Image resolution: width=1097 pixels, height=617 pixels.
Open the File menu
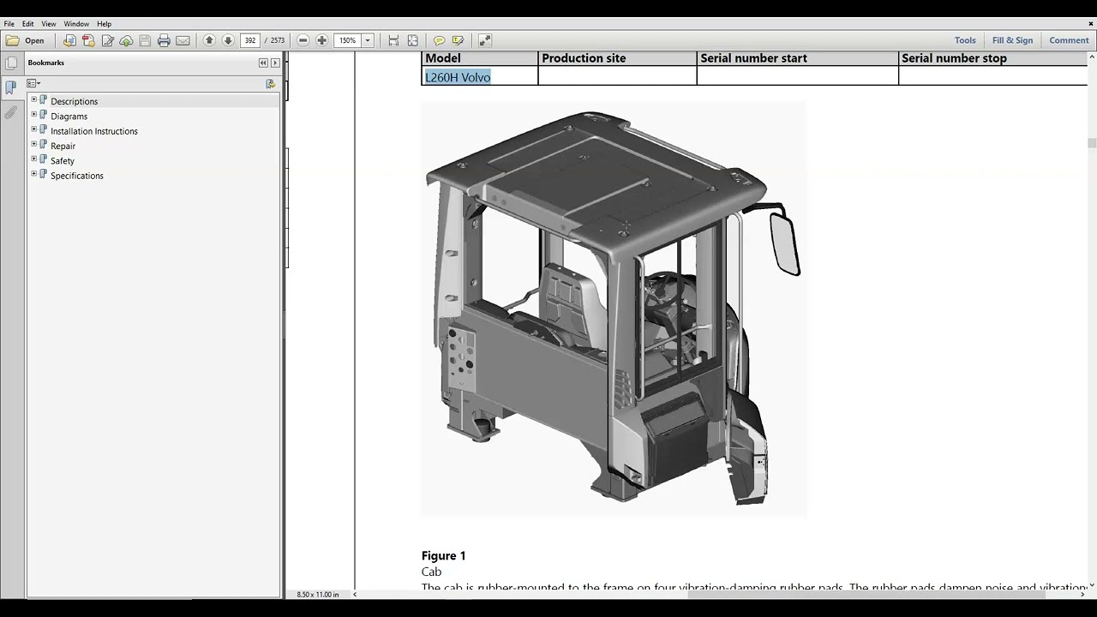tap(9, 24)
